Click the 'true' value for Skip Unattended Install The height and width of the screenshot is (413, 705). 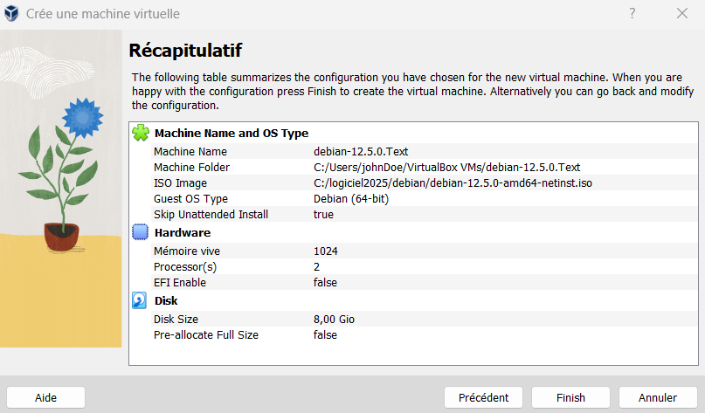pos(323,215)
